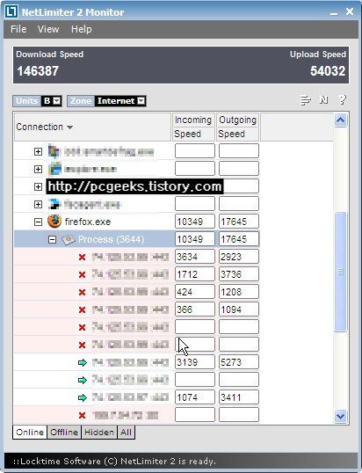
Task: Click the process icon beside Process (3644)
Action: click(x=69, y=239)
